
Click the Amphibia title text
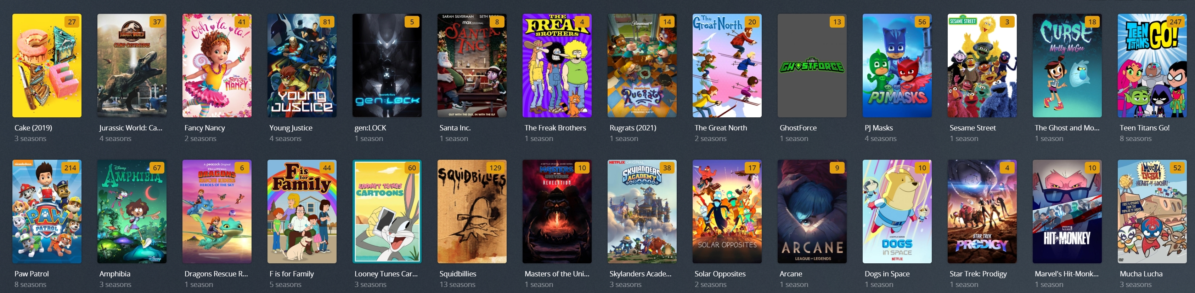114,274
